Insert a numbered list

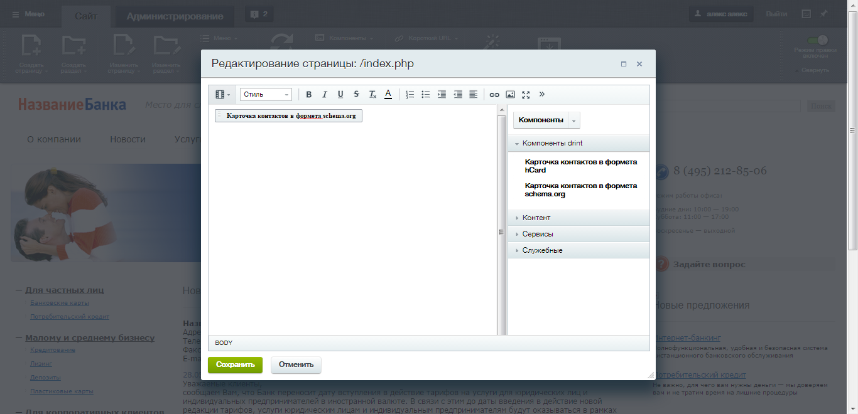(410, 95)
